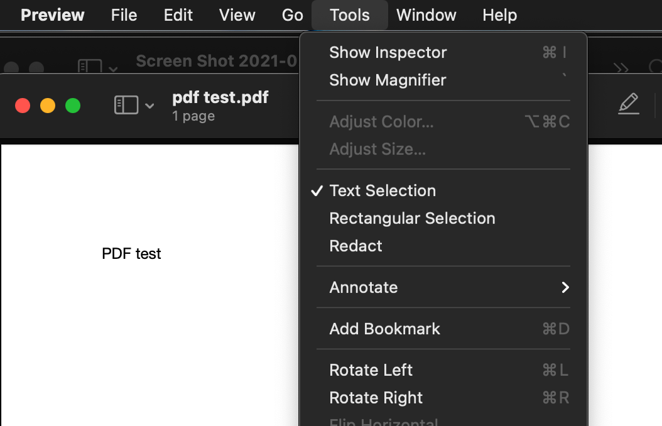Screen dimensions: 662x426
Task: Click Rotate Right in the Tools menu
Action: 376,398
